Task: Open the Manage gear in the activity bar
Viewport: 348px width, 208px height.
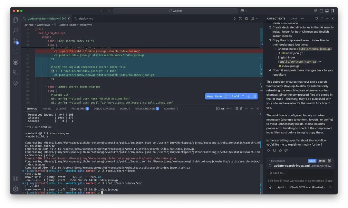Action: 15,189
